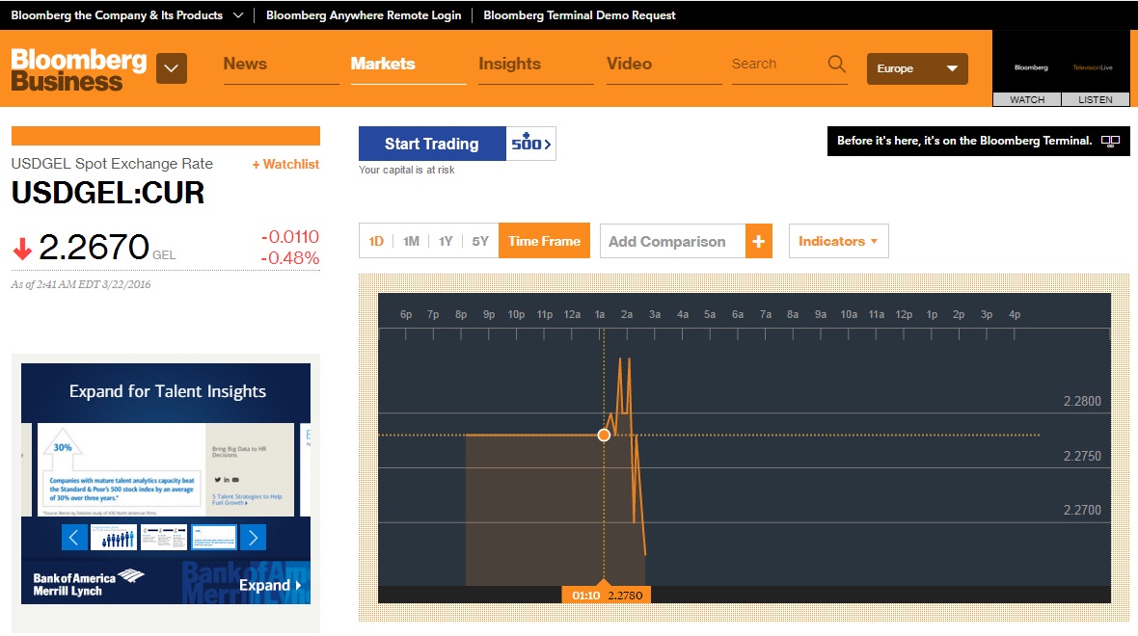Image resolution: width=1138 pixels, height=636 pixels.
Task: Click the red down arrow price indicator
Action: (x=22, y=249)
